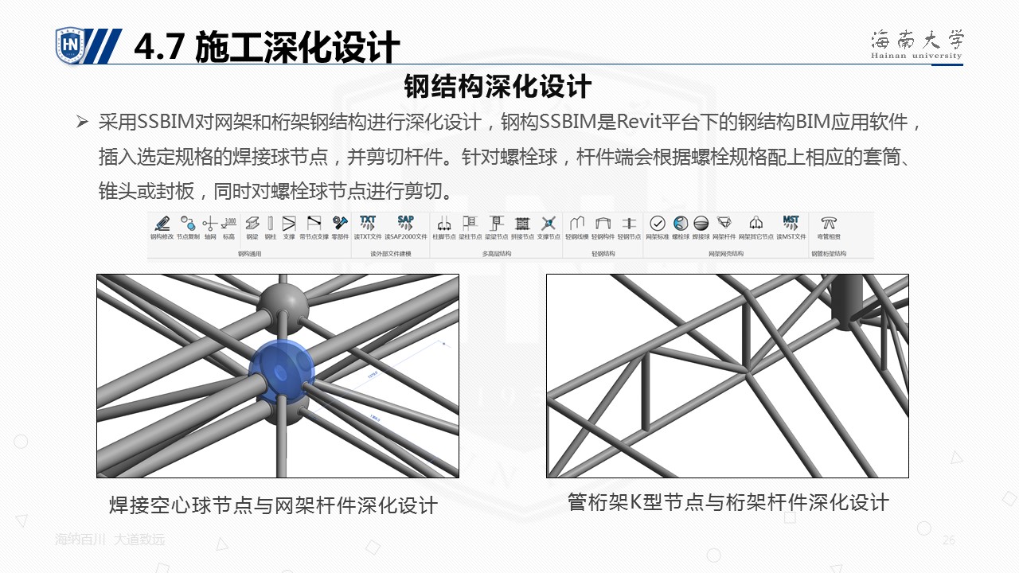Click the paragraph line starting 采用SSBIM
Screen dimensions: 1019x573
tap(509, 123)
